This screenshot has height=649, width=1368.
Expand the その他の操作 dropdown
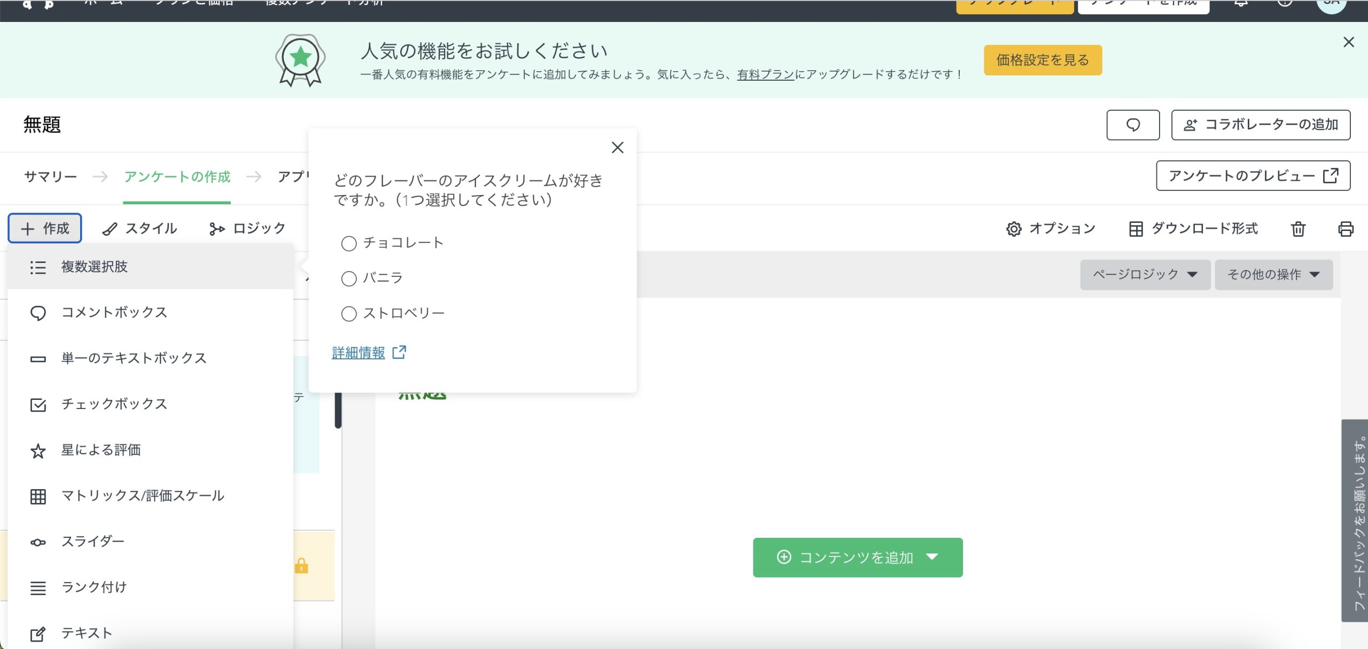tap(1273, 275)
